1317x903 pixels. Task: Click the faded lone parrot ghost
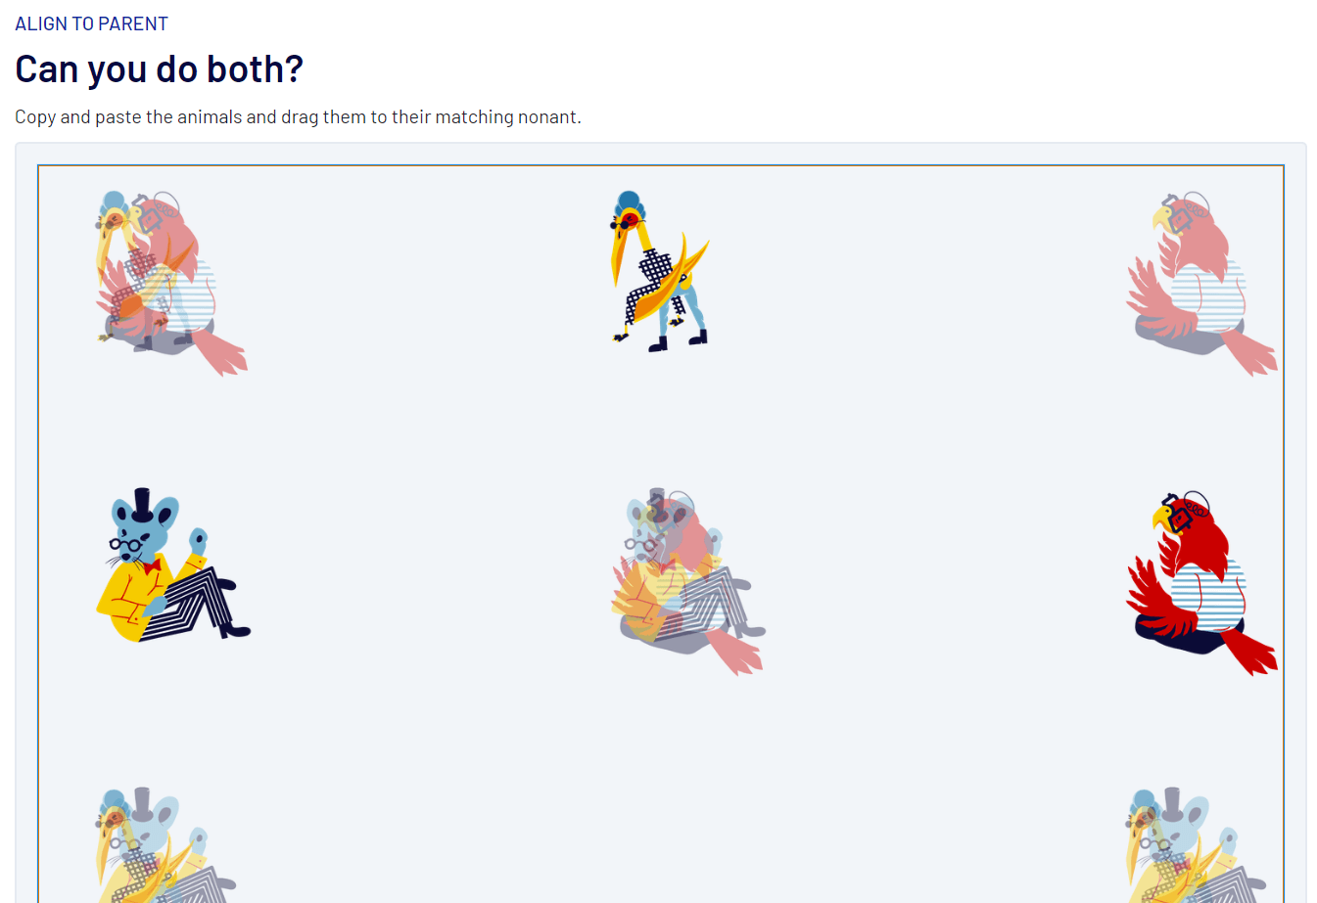pos(1201,285)
